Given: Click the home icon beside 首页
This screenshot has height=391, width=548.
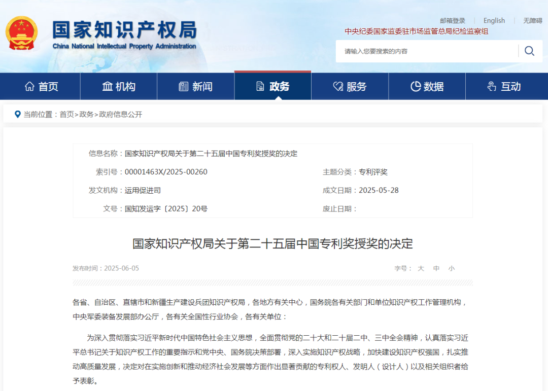Looking at the screenshot, I should pos(30,87).
